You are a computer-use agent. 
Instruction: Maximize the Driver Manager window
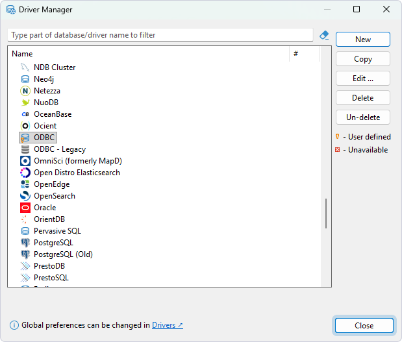pos(357,10)
